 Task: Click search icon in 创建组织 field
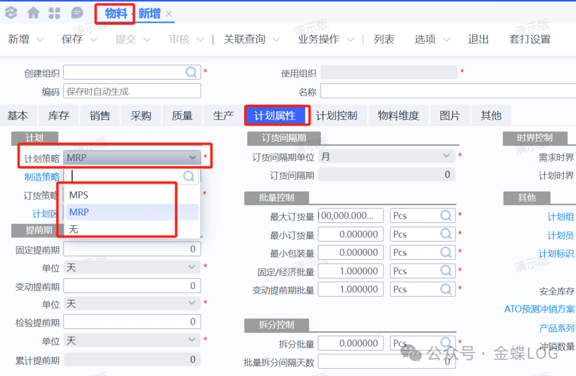tap(191, 72)
